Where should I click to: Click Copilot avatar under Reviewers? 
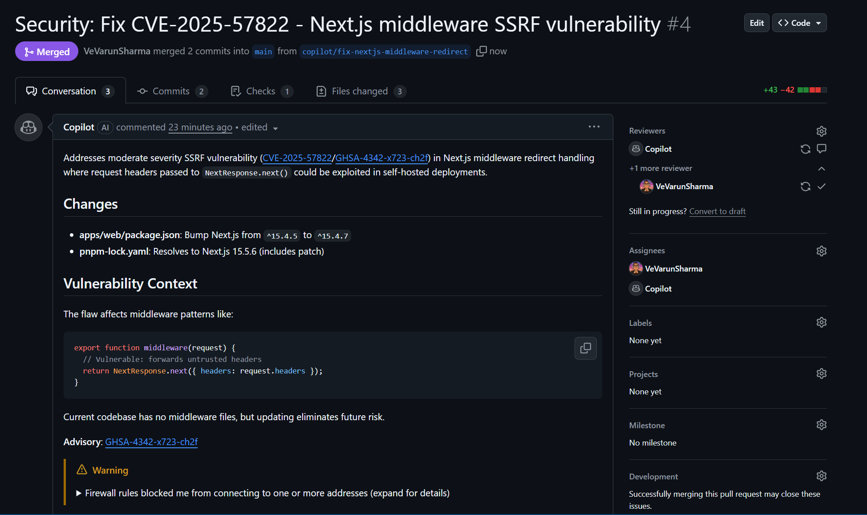pyautogui.click(x=636, y=149)
